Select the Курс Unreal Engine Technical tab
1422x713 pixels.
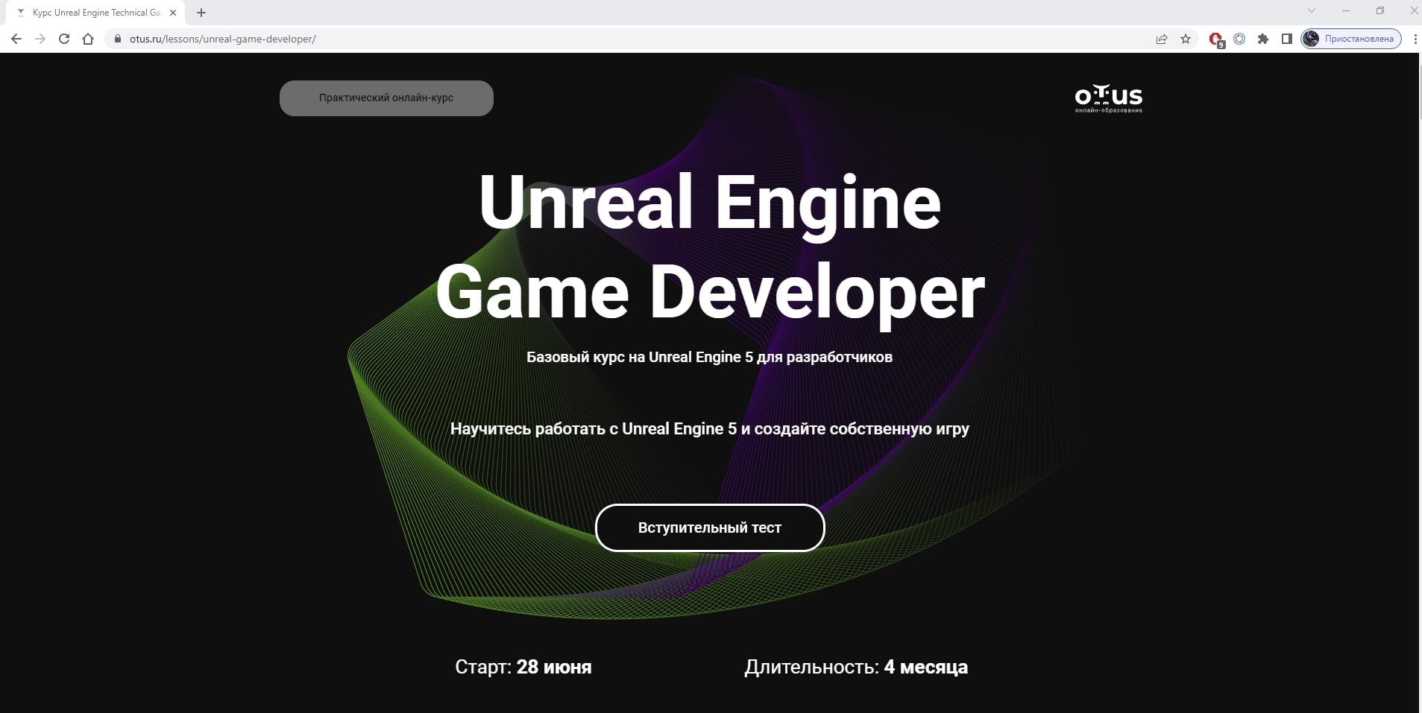click(95, 13)
